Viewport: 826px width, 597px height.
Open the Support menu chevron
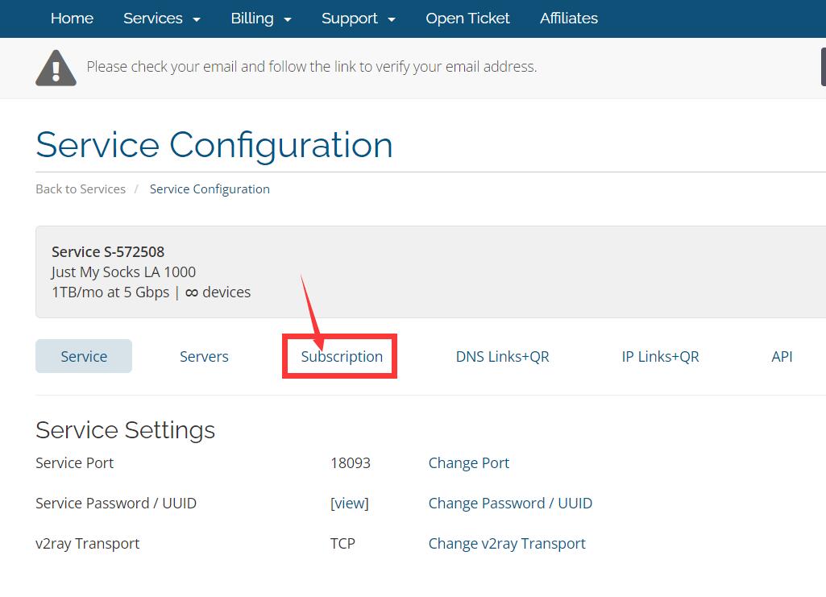(x=392, y=19)
